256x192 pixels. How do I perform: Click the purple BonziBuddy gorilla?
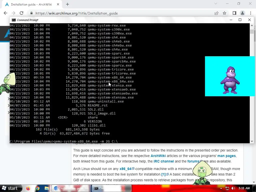point(230,80)
